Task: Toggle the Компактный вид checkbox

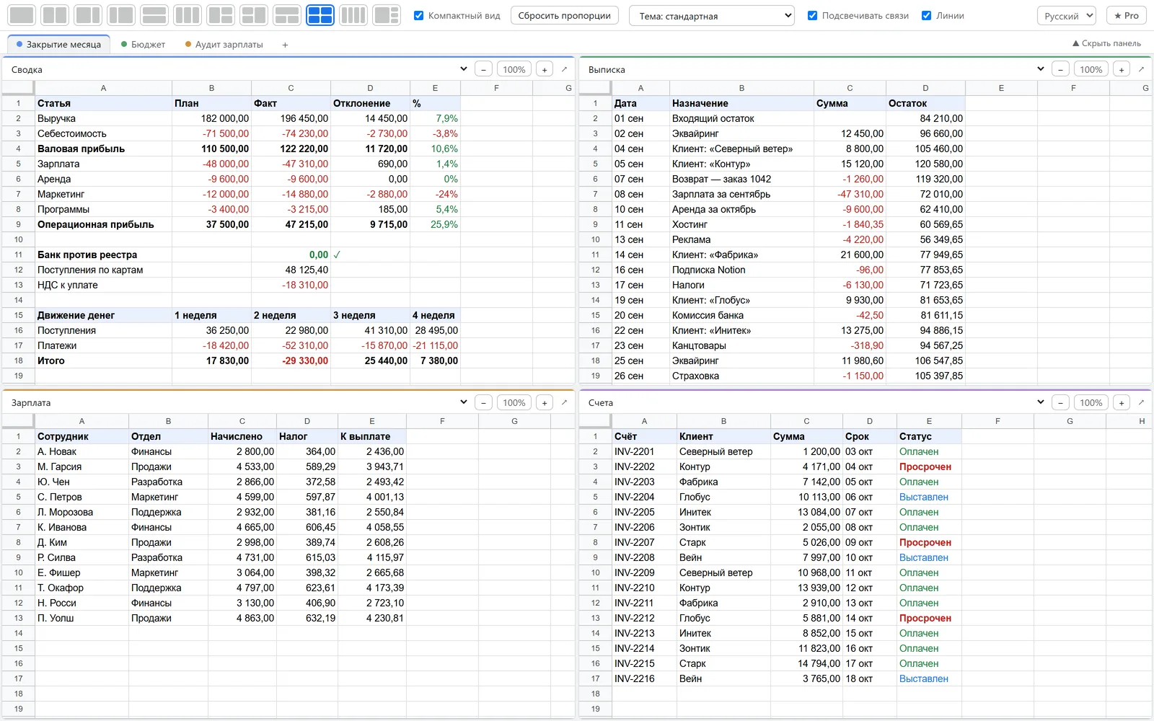Action: (418, 15)
